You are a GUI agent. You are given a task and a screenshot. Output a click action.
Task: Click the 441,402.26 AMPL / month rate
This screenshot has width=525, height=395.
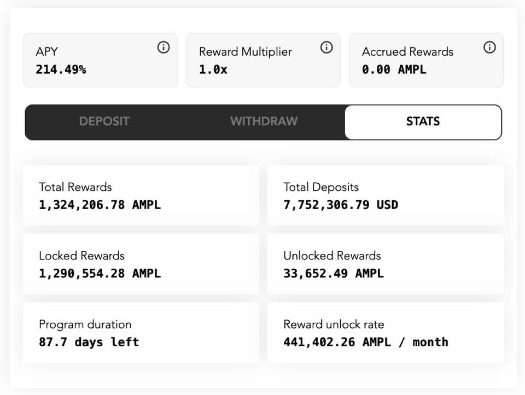point(365,342)
